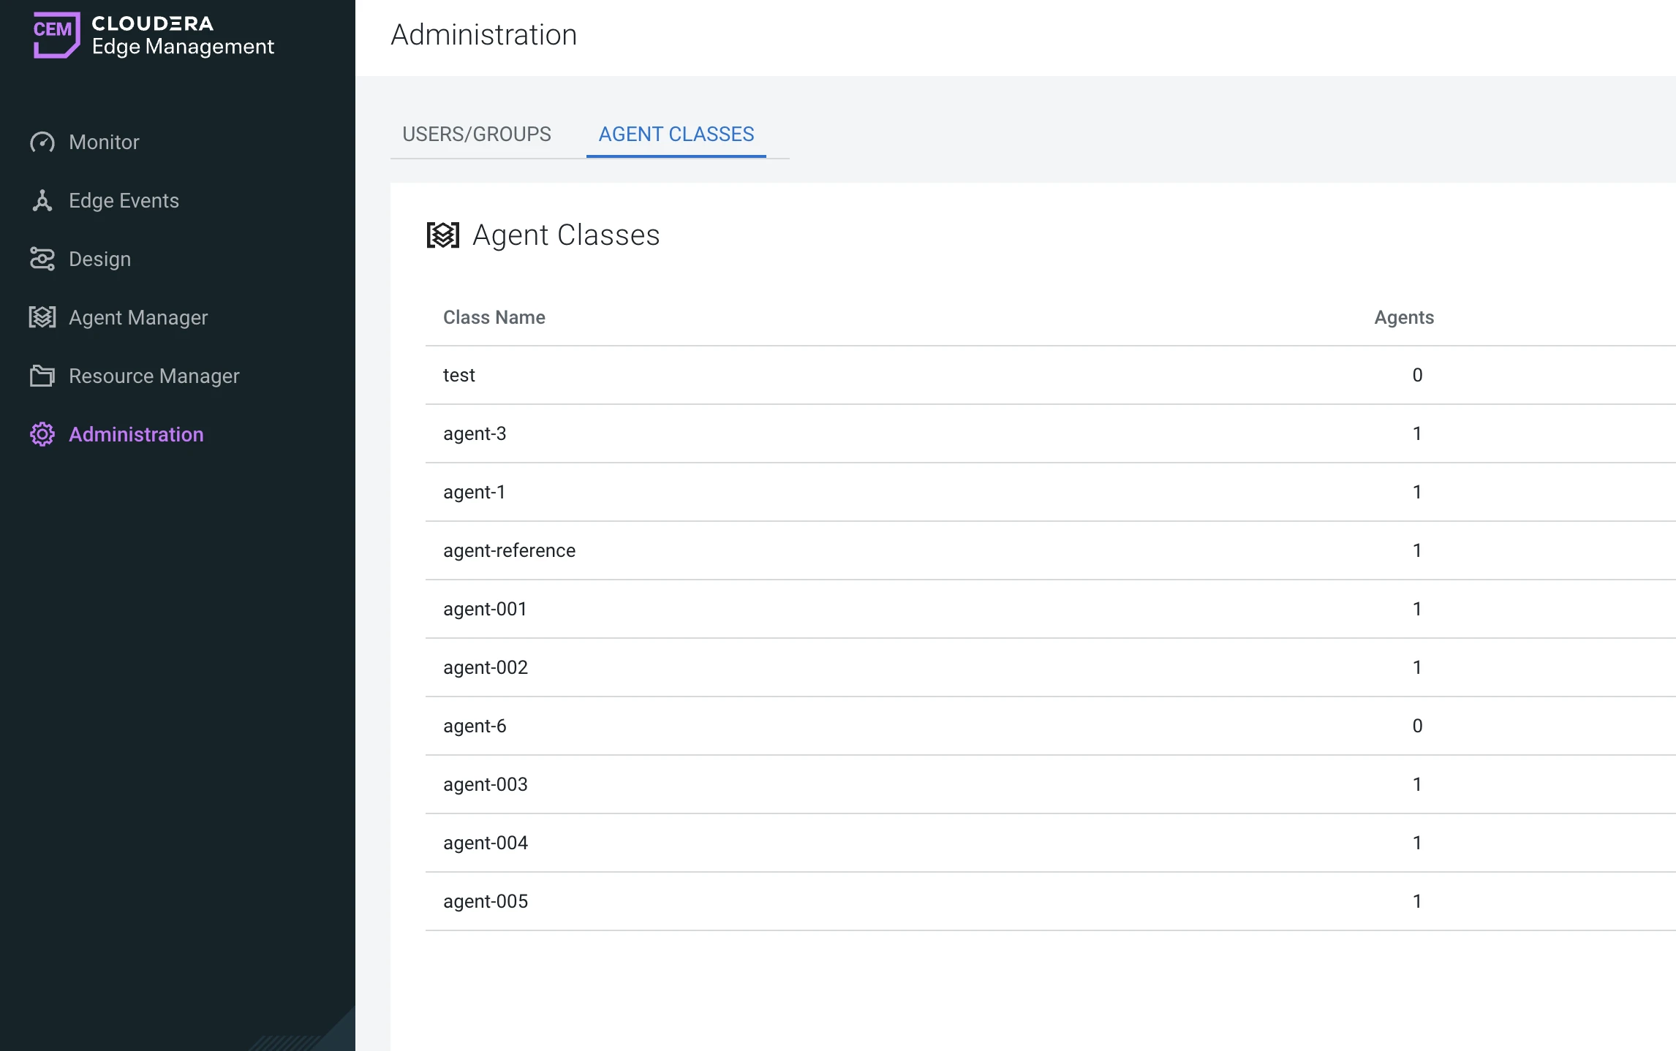The image size is (1676, 1051).
Task: Open the agent-reference class row
Action: [509, 550]
